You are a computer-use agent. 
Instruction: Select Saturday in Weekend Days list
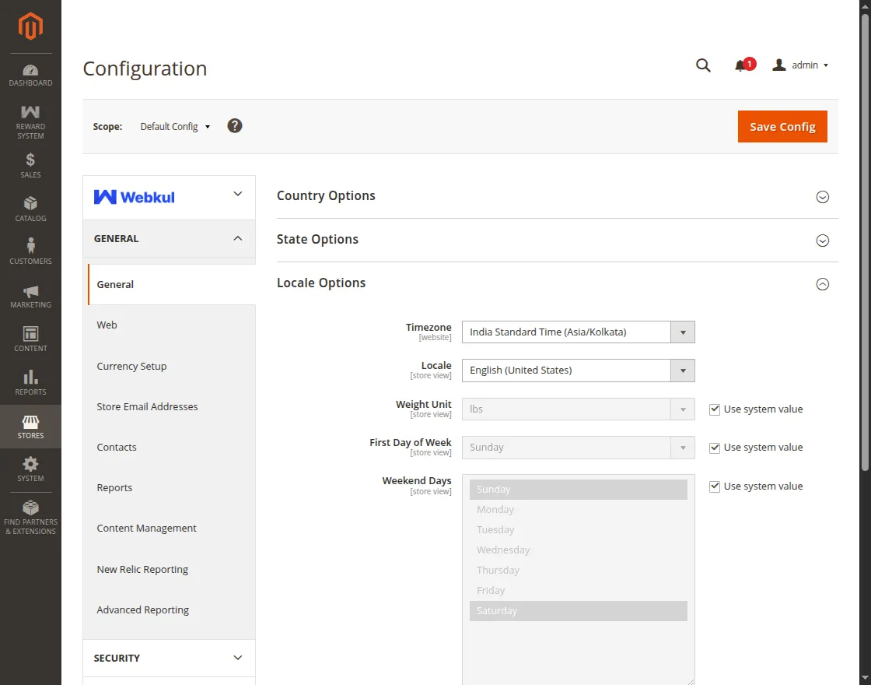[579, 610]
